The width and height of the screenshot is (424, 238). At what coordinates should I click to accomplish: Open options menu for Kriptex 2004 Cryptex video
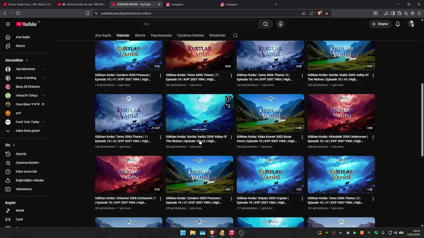pyautogui.click(x=302, y=199)
